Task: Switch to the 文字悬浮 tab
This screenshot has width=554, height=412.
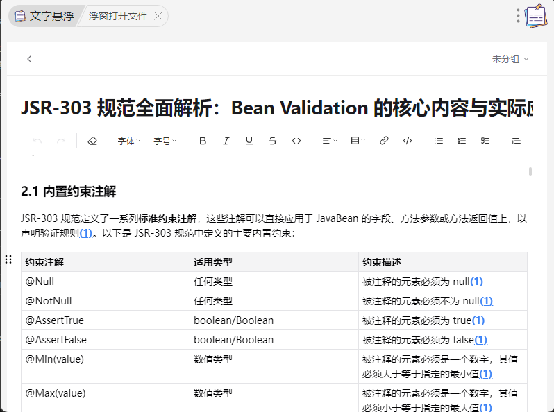Action: point(45,16)
